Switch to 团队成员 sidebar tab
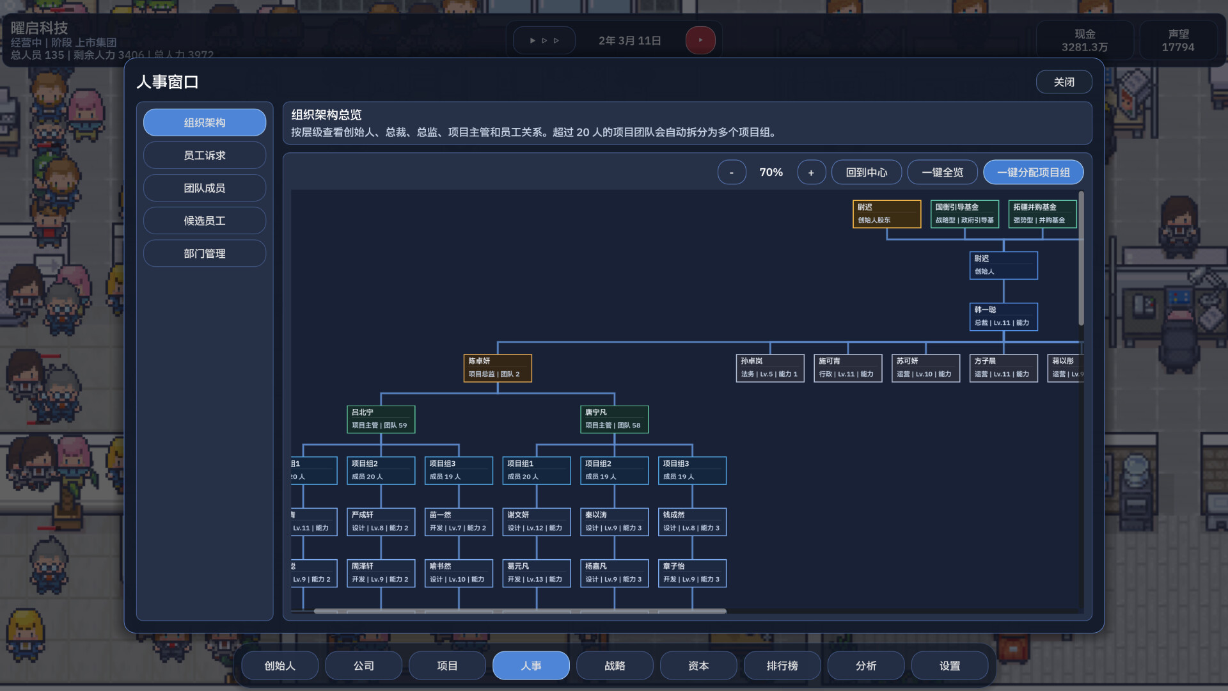This screenshot has width=1228, height=691. (x=205, y=188)
